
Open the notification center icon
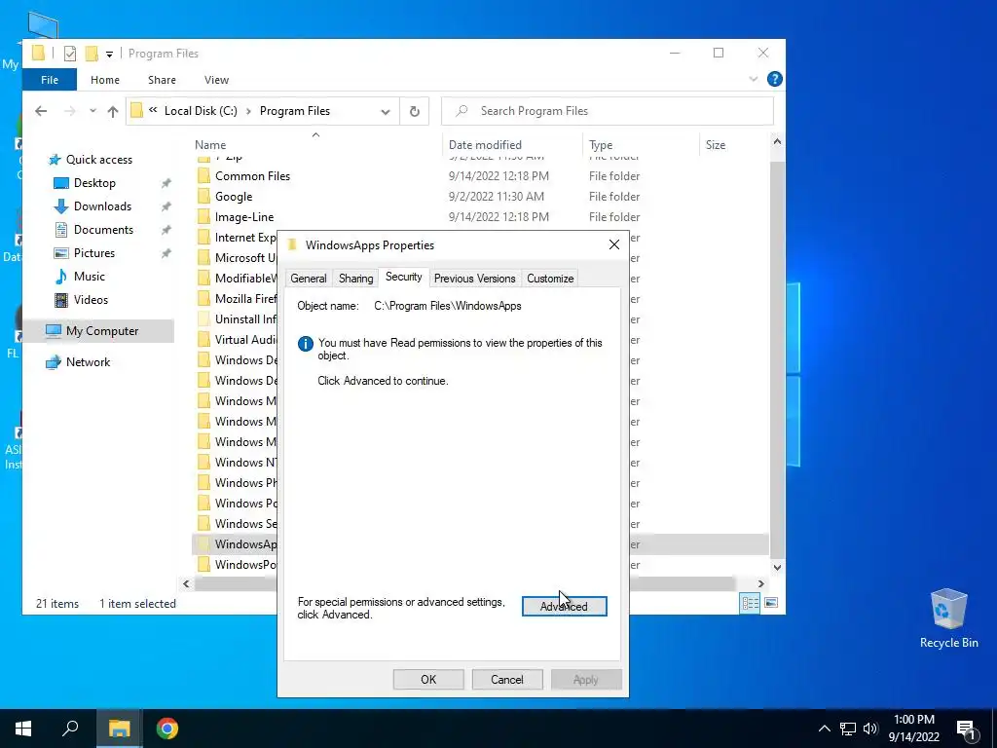click(x=966, y=729)
